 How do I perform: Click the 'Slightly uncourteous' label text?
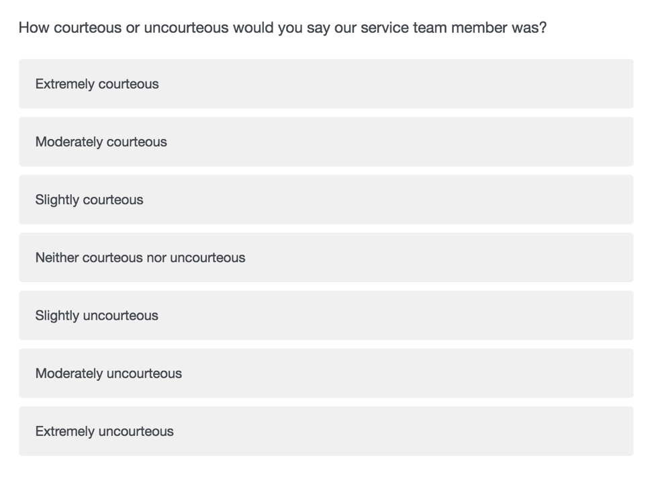click(97, 316)
